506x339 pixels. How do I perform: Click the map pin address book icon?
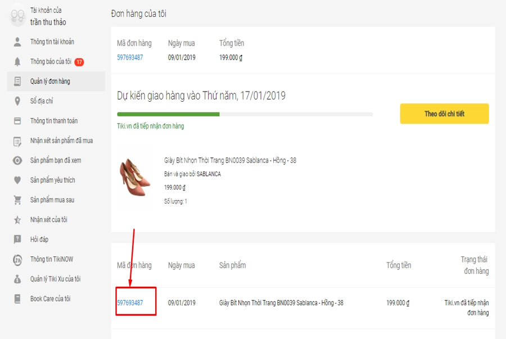[x=17, y=101]
